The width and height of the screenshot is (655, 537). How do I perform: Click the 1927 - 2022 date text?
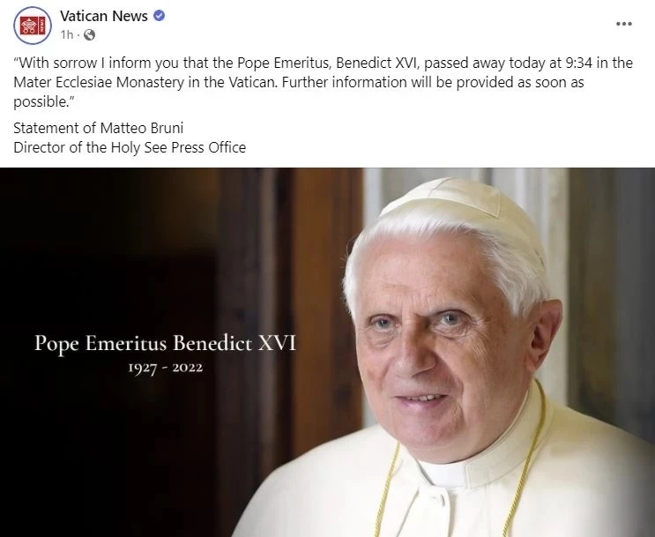pos(166,368)
